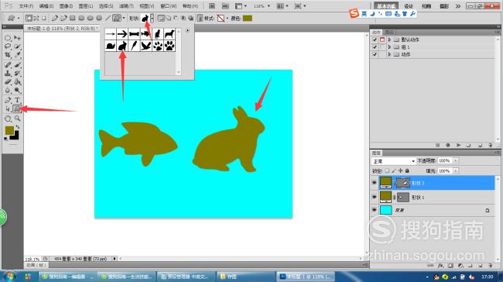The height and width of the screenshot is (282, 503).
Task: Select the Zoom tool in toolbox
Action: coord(17,119)
